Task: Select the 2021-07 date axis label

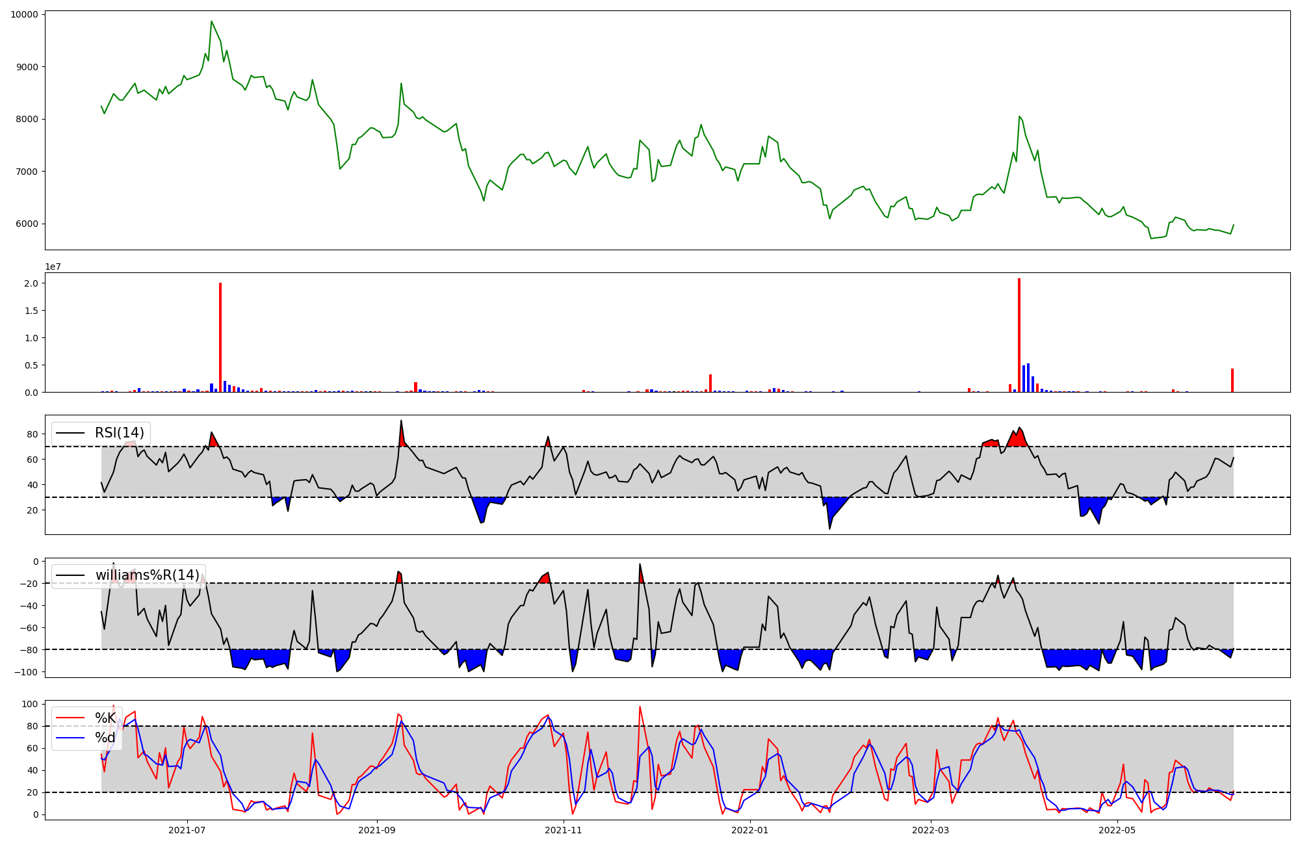Action: [x=187, y=830]
